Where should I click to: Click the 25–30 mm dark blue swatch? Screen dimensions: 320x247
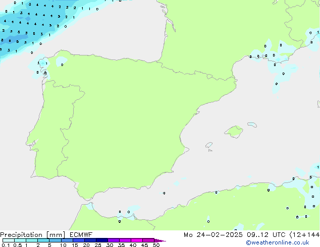click(x=102, y=240)
